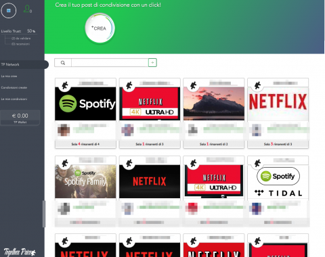Open the TP Wallet balance box
The width and height of the screenshot is (325, 257).
[20, 118]
